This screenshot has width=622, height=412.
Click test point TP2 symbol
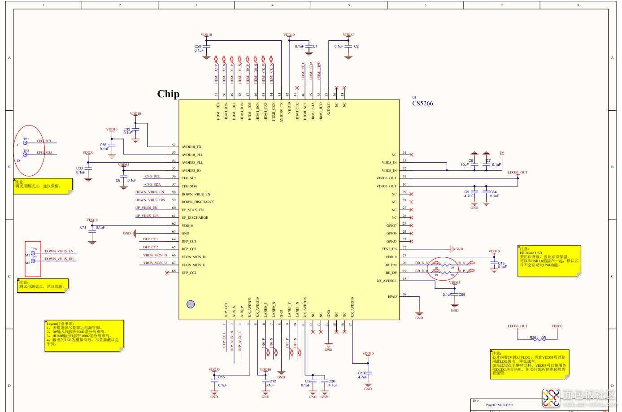[x=25, y=155]
